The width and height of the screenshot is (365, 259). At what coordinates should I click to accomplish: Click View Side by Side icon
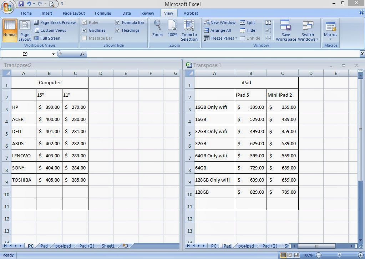[x=268, y=22]
